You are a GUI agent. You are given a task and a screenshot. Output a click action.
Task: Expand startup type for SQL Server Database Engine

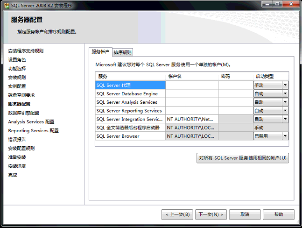285,93
